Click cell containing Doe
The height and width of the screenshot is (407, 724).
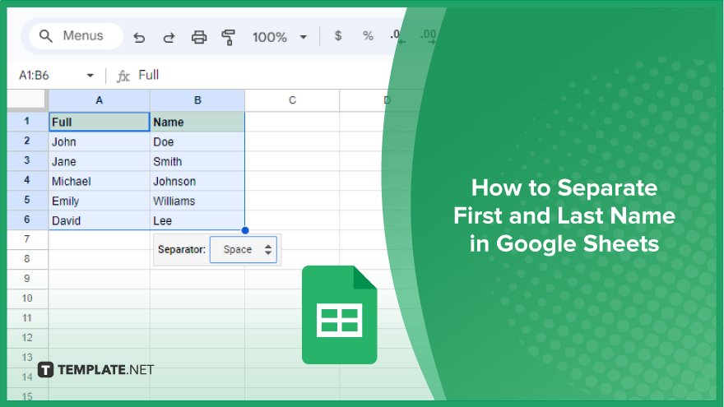pos(197,141)
